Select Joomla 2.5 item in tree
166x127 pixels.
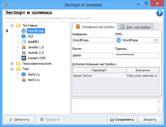tap(36, 53)
